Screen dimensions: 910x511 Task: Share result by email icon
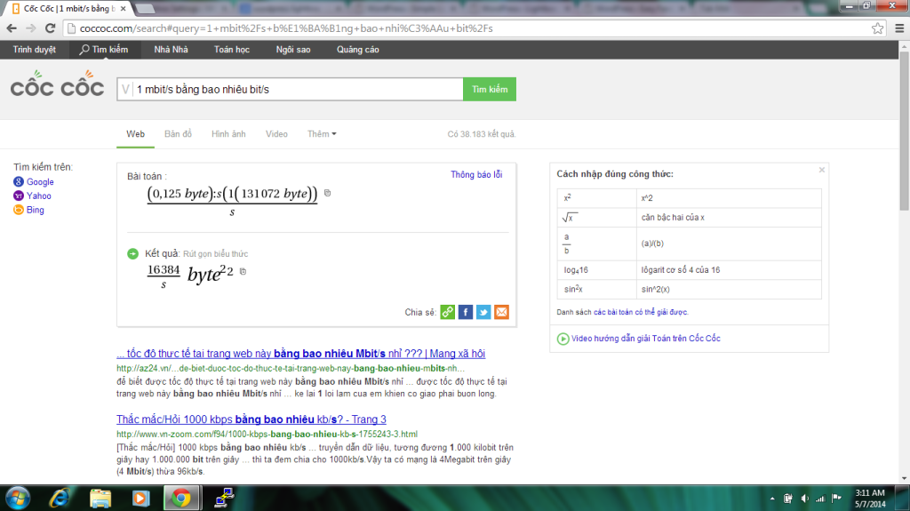tap(501, 312)
